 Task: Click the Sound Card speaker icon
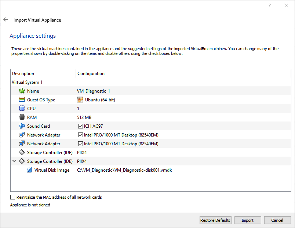(22, 126)
